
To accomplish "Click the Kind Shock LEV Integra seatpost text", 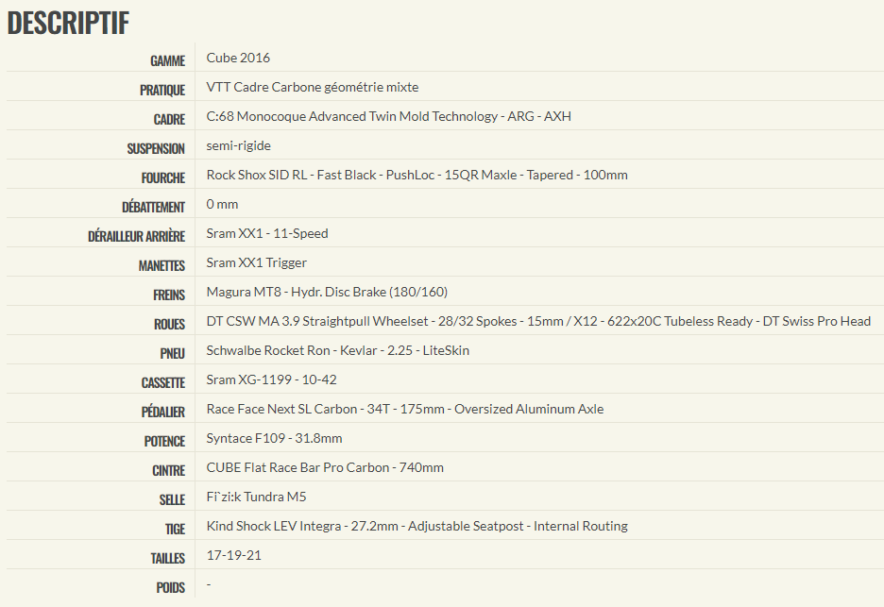I will (x=416, y=527).
